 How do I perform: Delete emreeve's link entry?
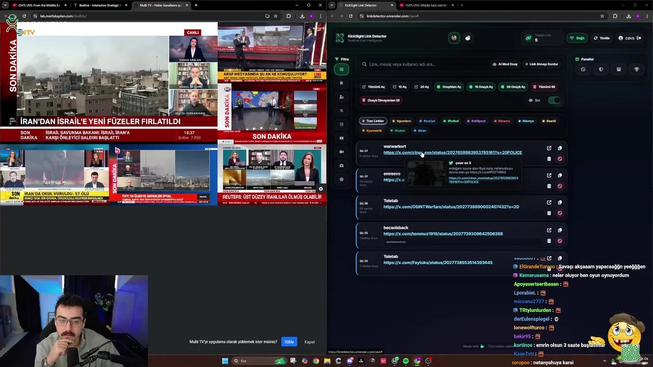click(x=549, y=186)
